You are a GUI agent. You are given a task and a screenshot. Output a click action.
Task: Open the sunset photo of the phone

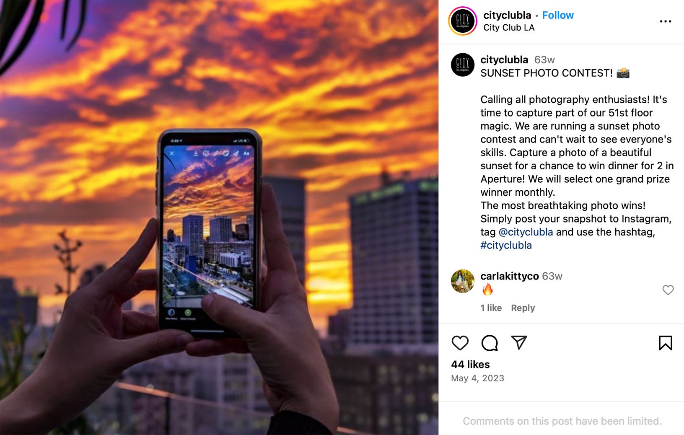pyautogui.click(x=219, y=217)
